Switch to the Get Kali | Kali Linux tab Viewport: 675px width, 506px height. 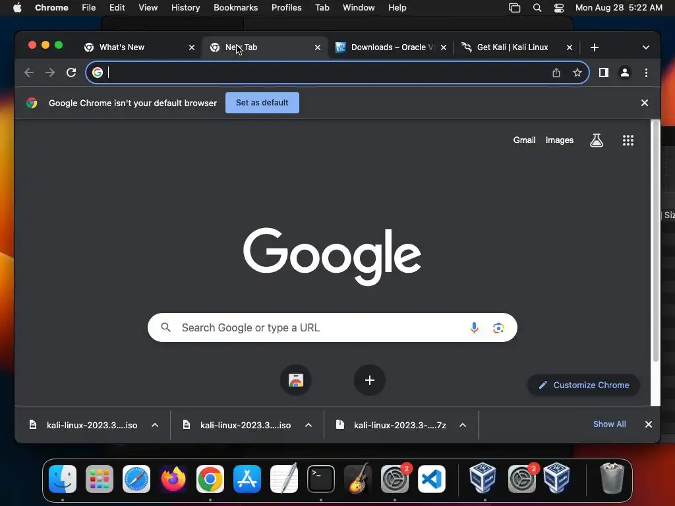[x=515, y=47]
